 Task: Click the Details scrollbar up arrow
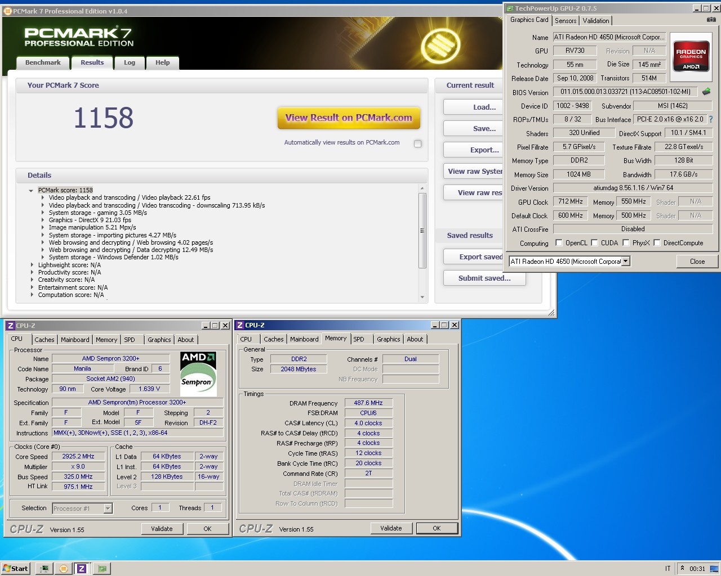pos(422,188)
